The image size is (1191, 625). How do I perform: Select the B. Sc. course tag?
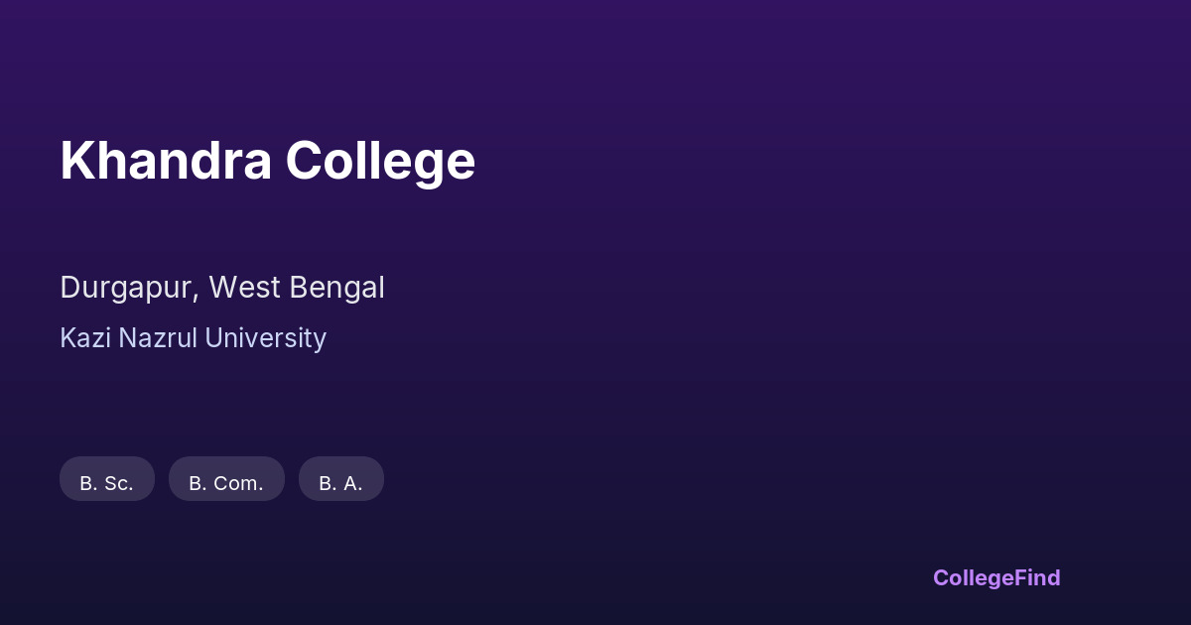(107, 480)
